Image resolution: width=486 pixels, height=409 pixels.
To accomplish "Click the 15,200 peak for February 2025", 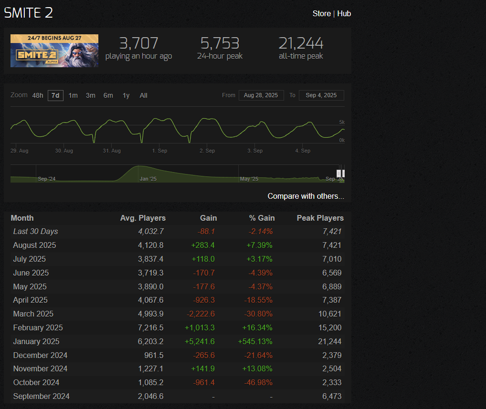I will pos(330,327).
